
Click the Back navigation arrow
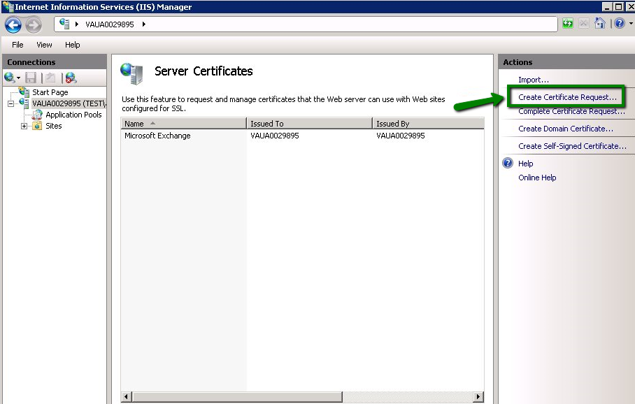point(13,24)
